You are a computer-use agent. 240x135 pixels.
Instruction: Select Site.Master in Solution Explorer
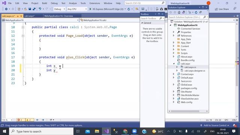[x=186, y=91]
